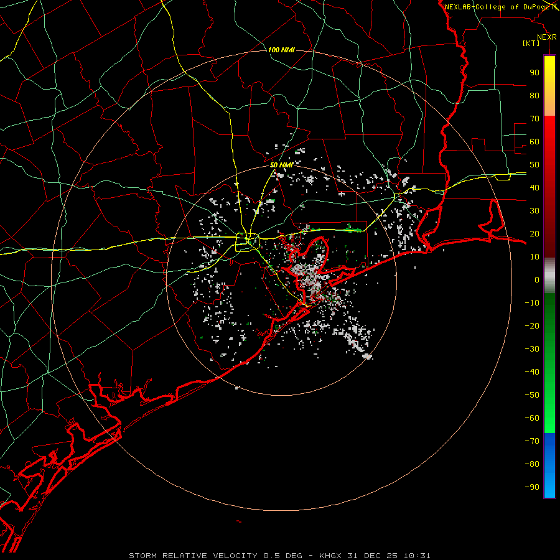
Task: Click the -40 value on the velocity scale
Action: [x=532, y=372]
